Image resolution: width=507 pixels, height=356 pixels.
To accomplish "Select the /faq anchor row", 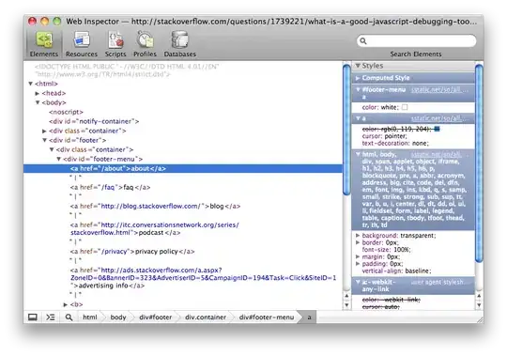I will click(110, 188).
